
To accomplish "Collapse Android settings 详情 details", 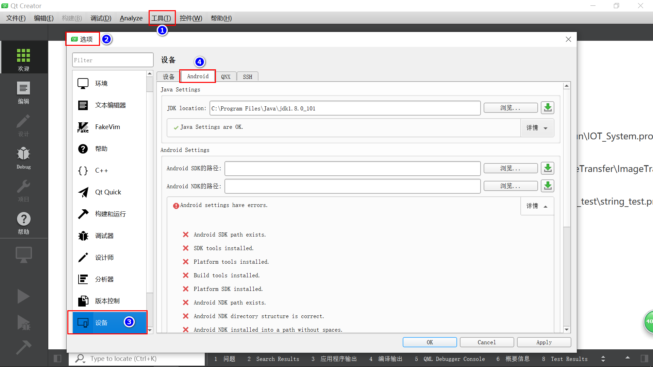I will tap(537, 206).
